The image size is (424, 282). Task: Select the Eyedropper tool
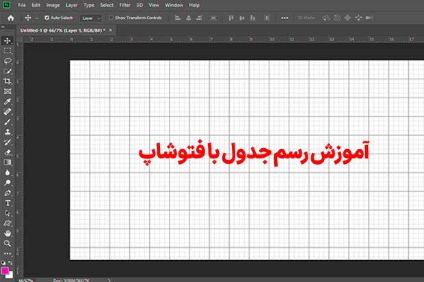tap(8, 102)
